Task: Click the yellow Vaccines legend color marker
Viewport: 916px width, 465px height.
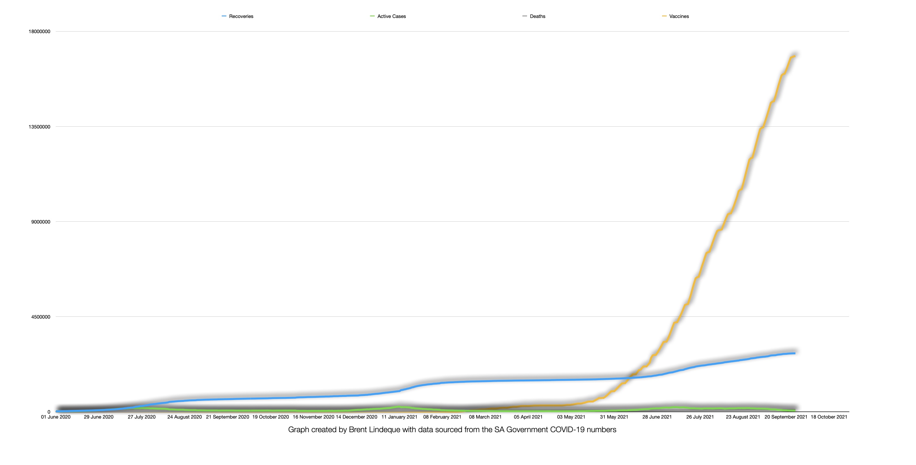Action: coord(664,16)
